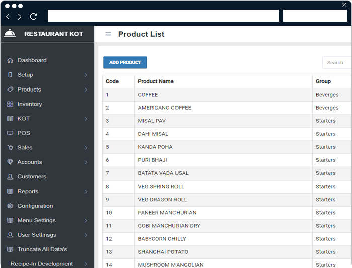Expand the Reports submenu chevron

point(86,192)
